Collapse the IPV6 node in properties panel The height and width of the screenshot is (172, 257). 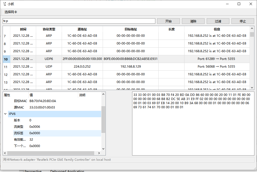tap(5, 114)
